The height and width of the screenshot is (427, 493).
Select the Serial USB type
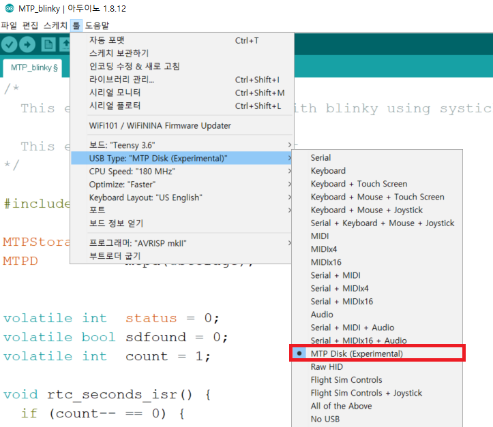click(x=377, y=157)
